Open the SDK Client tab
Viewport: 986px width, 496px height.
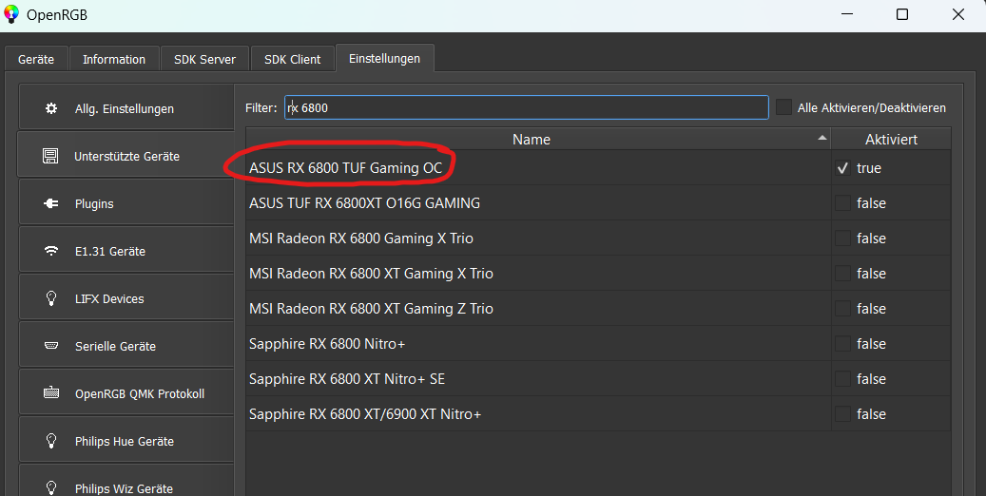point(293,59)
